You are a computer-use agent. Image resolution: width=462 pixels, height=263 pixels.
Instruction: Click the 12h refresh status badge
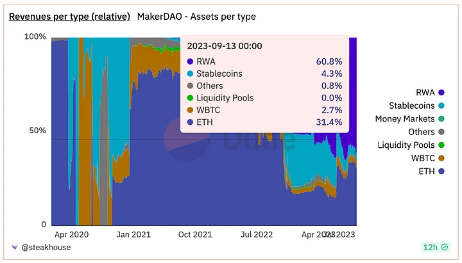433,247
